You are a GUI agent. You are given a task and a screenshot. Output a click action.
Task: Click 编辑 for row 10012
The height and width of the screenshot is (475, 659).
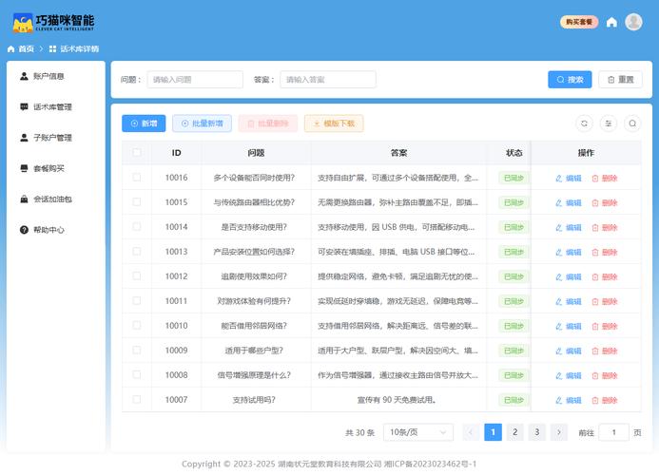click(x=569, y=276)
